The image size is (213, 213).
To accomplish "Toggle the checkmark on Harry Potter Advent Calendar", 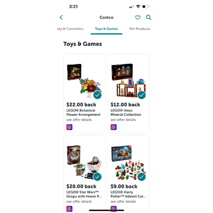I will coord(142,177).
